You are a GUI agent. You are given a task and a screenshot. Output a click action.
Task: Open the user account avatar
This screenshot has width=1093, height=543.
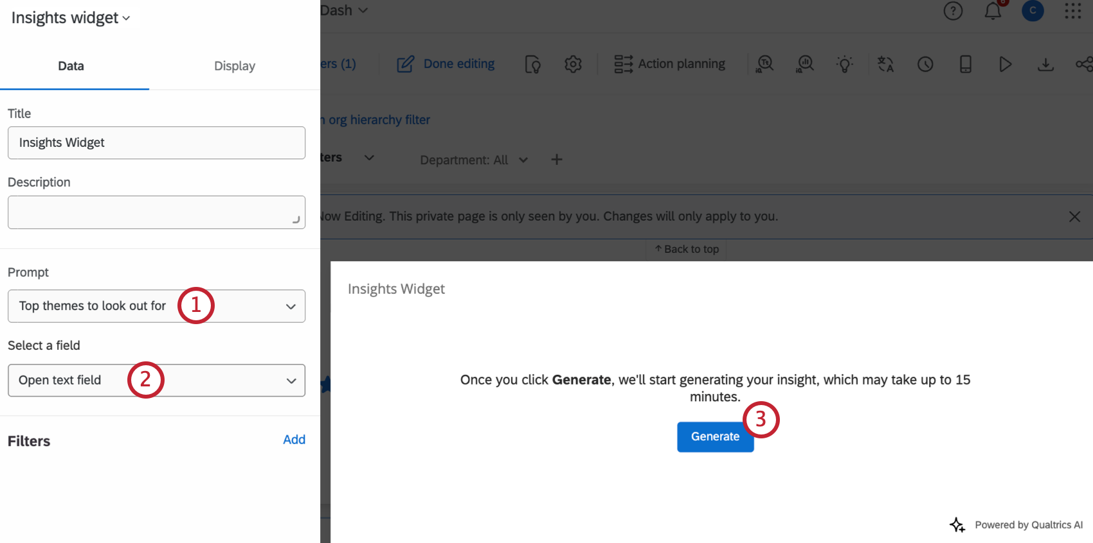point(1033,10)
